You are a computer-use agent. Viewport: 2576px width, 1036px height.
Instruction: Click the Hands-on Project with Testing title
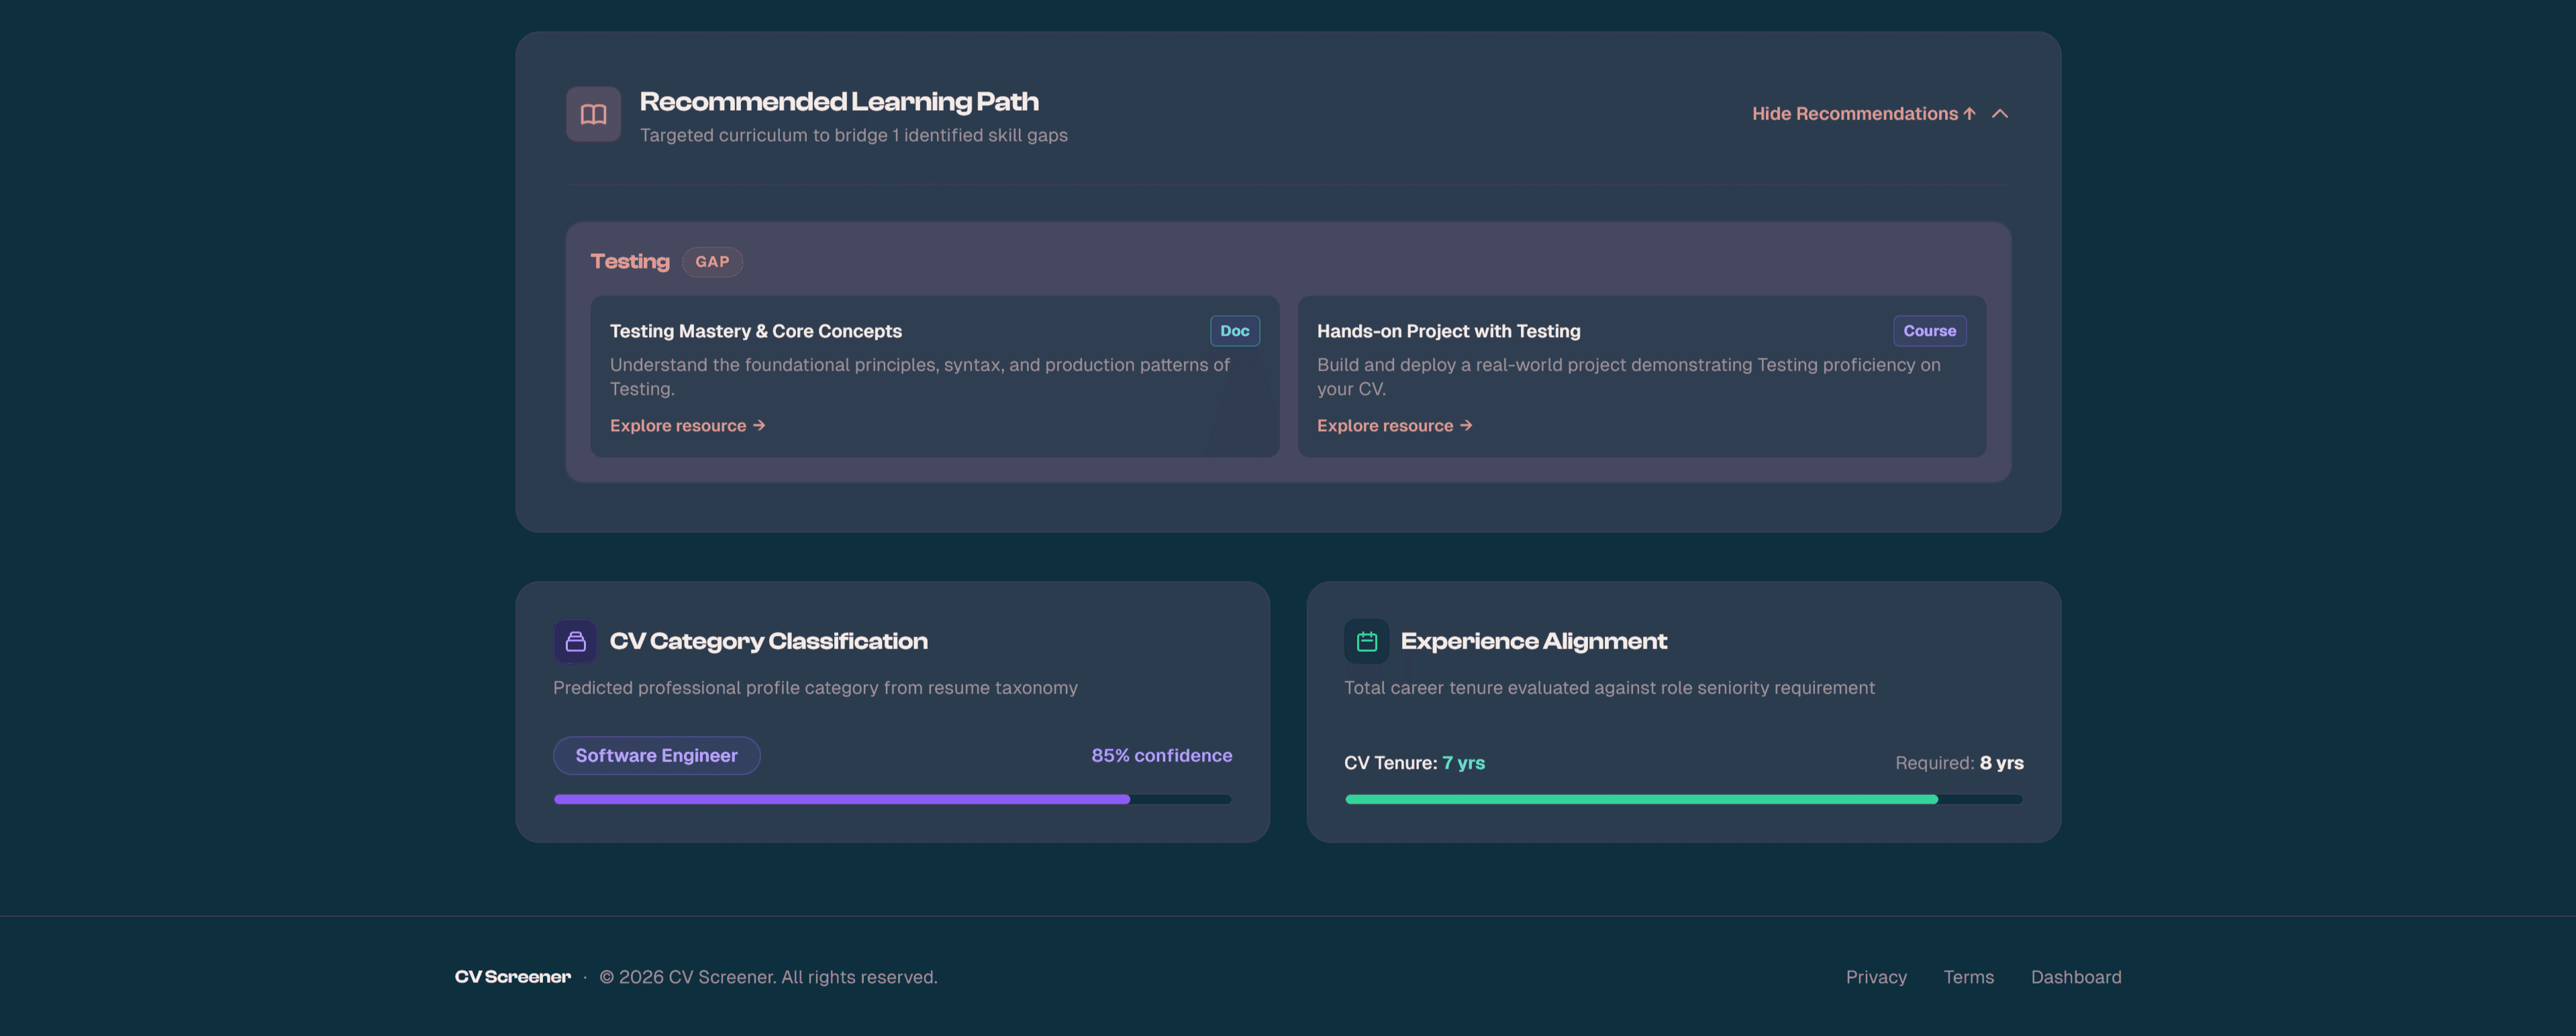coord(1448,331)
